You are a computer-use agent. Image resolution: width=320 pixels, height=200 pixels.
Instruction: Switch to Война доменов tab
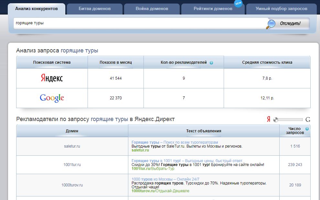coord(152,9)
